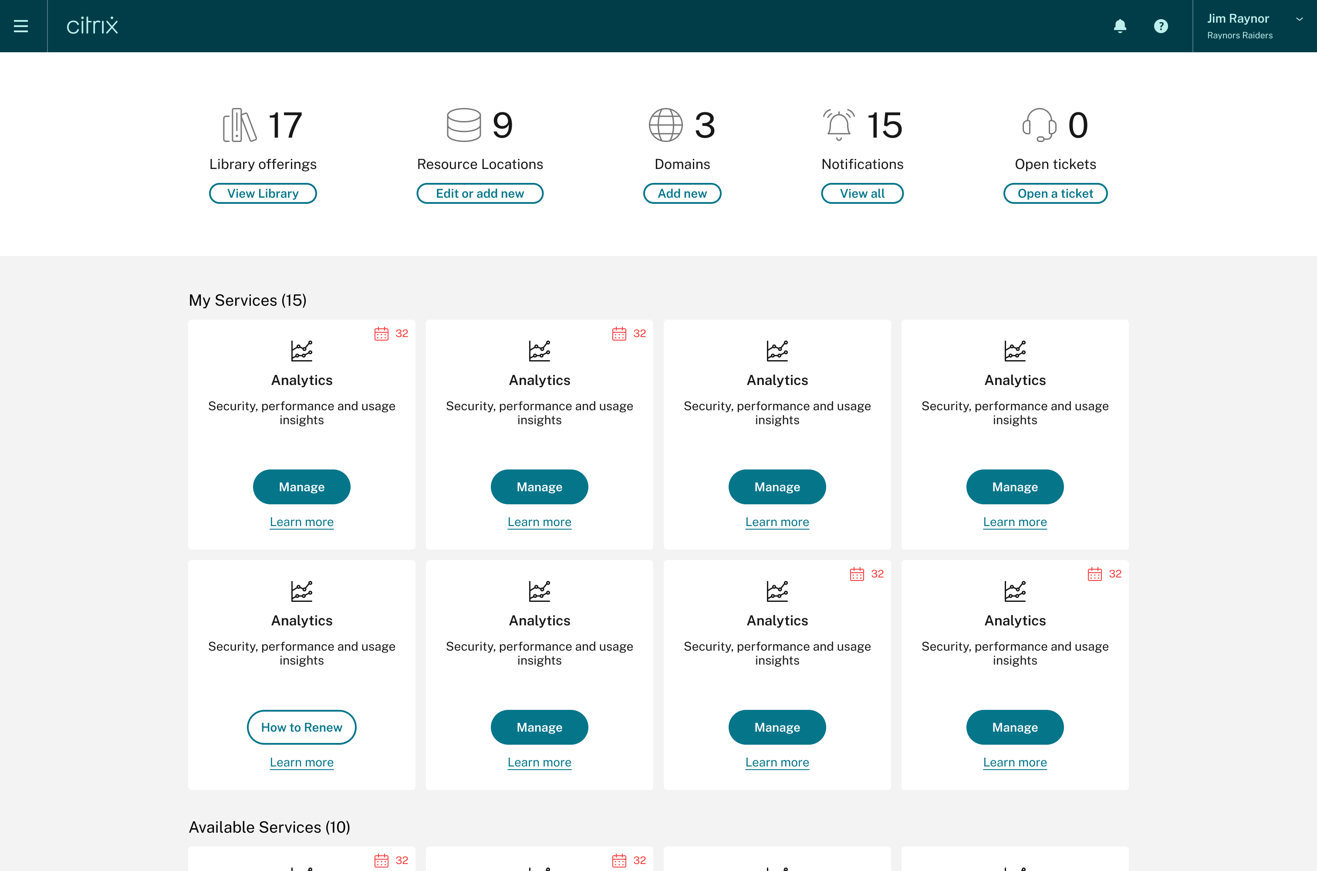Click Manage on the first My Services card

point(302,486)
